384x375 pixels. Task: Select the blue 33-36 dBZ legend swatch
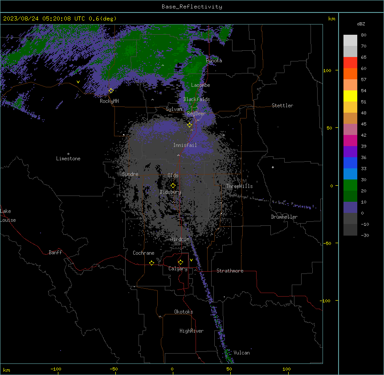pyautogui.click(x=350, y=163)
